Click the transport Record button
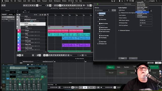Screen dimensions: 162x91 [93, 87]
